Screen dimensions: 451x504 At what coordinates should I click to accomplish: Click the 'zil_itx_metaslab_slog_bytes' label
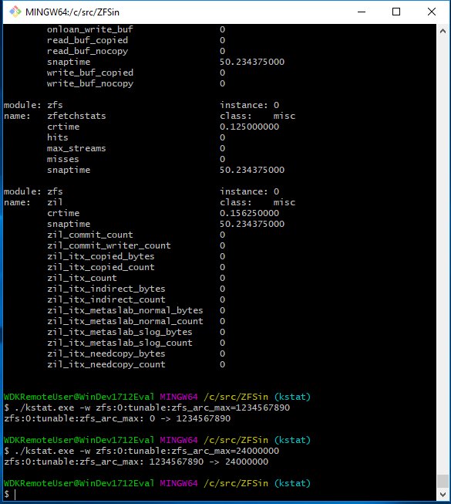(x=119, y=332)
